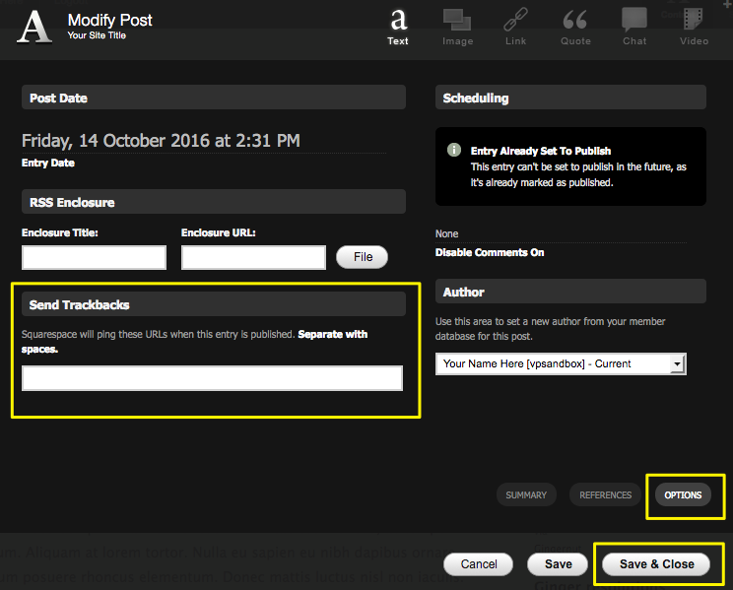Open the Author selection dropdown
The height and width of the screenshot is (590, 733).
point(561,363)
